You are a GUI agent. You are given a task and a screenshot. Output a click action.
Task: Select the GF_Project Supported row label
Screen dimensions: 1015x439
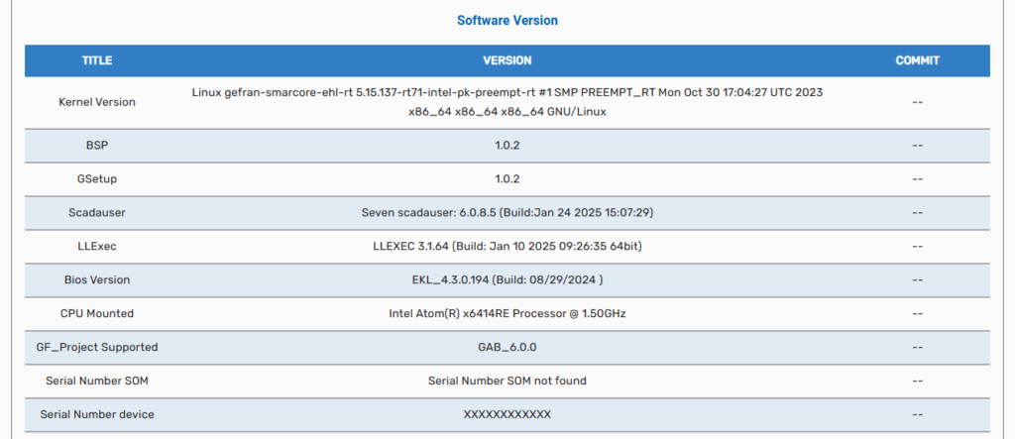tap(97, 347)
